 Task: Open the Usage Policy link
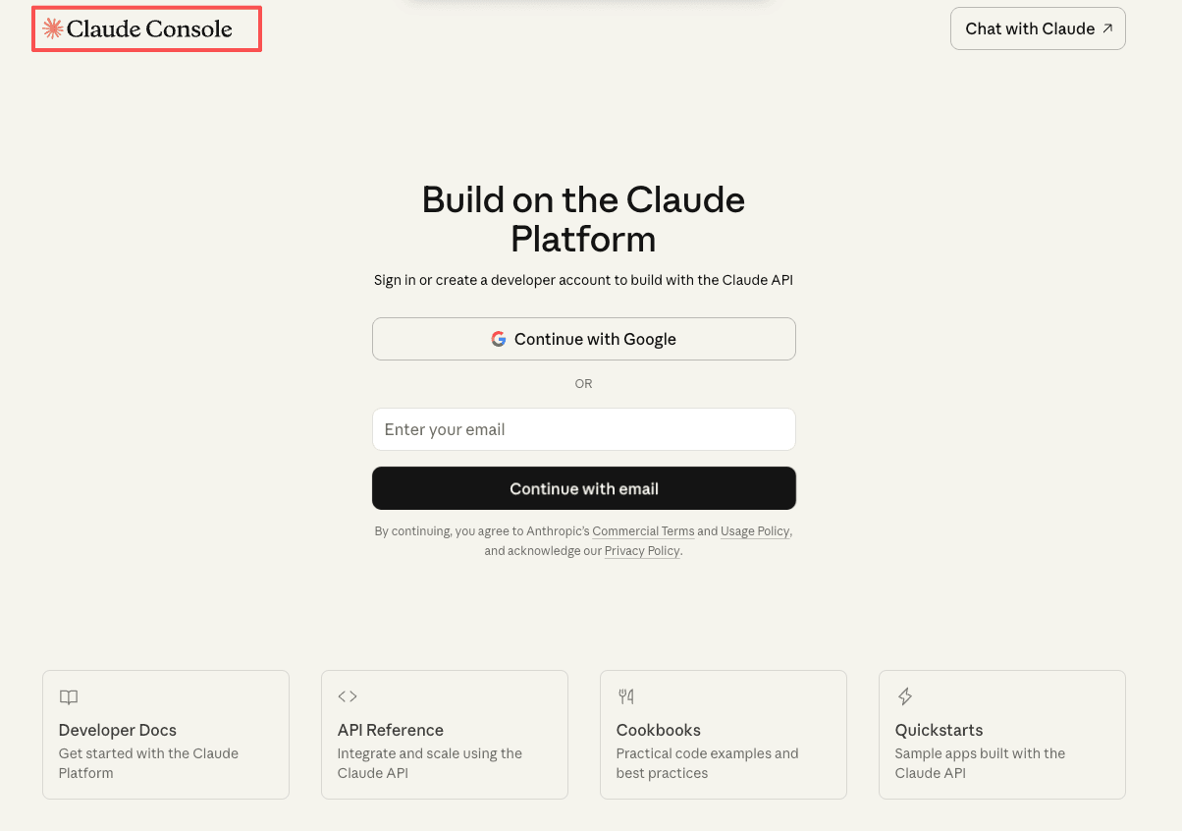755,530
